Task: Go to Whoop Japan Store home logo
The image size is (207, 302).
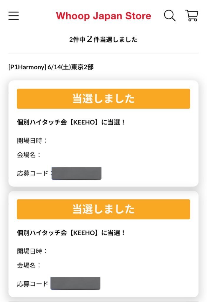Action: pos(103,16)
